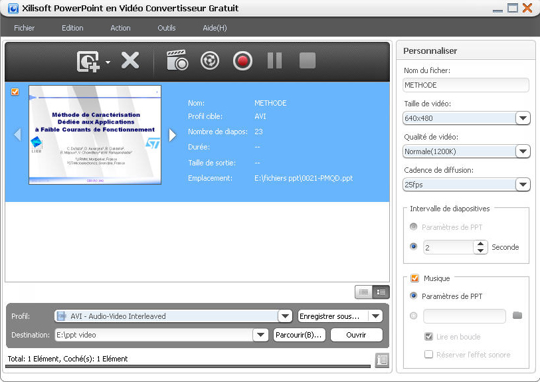Maximize the Xilisoft window
The image size is (540, 382).
(x=513, y=8)
